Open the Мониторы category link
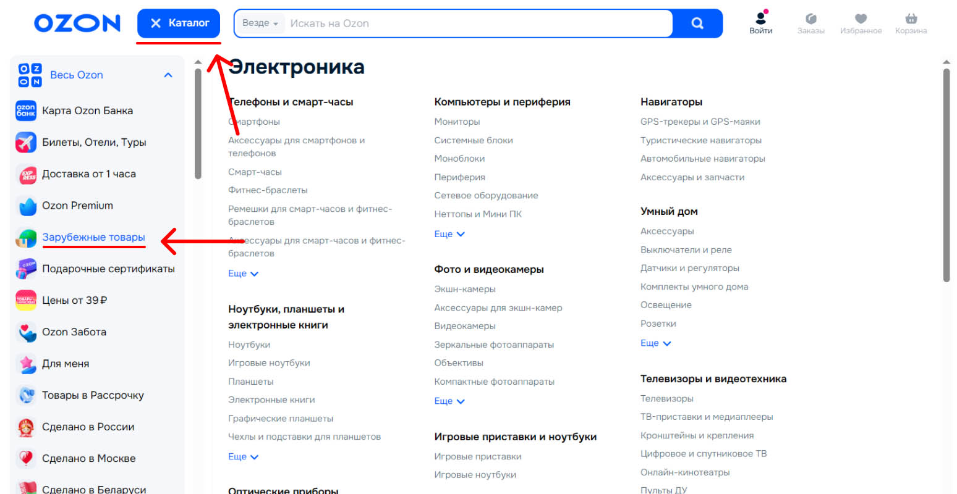 click(x=457, y=122)
